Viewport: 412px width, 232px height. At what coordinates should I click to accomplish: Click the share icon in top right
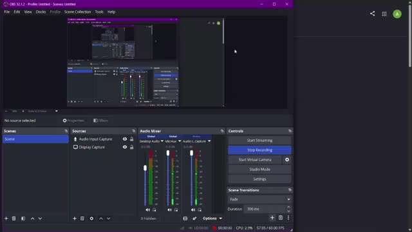(372, 14)
